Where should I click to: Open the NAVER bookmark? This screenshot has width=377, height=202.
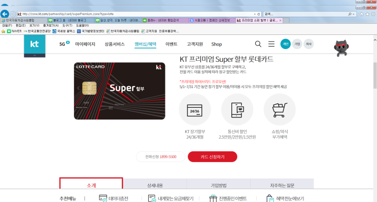pos(14,31)
